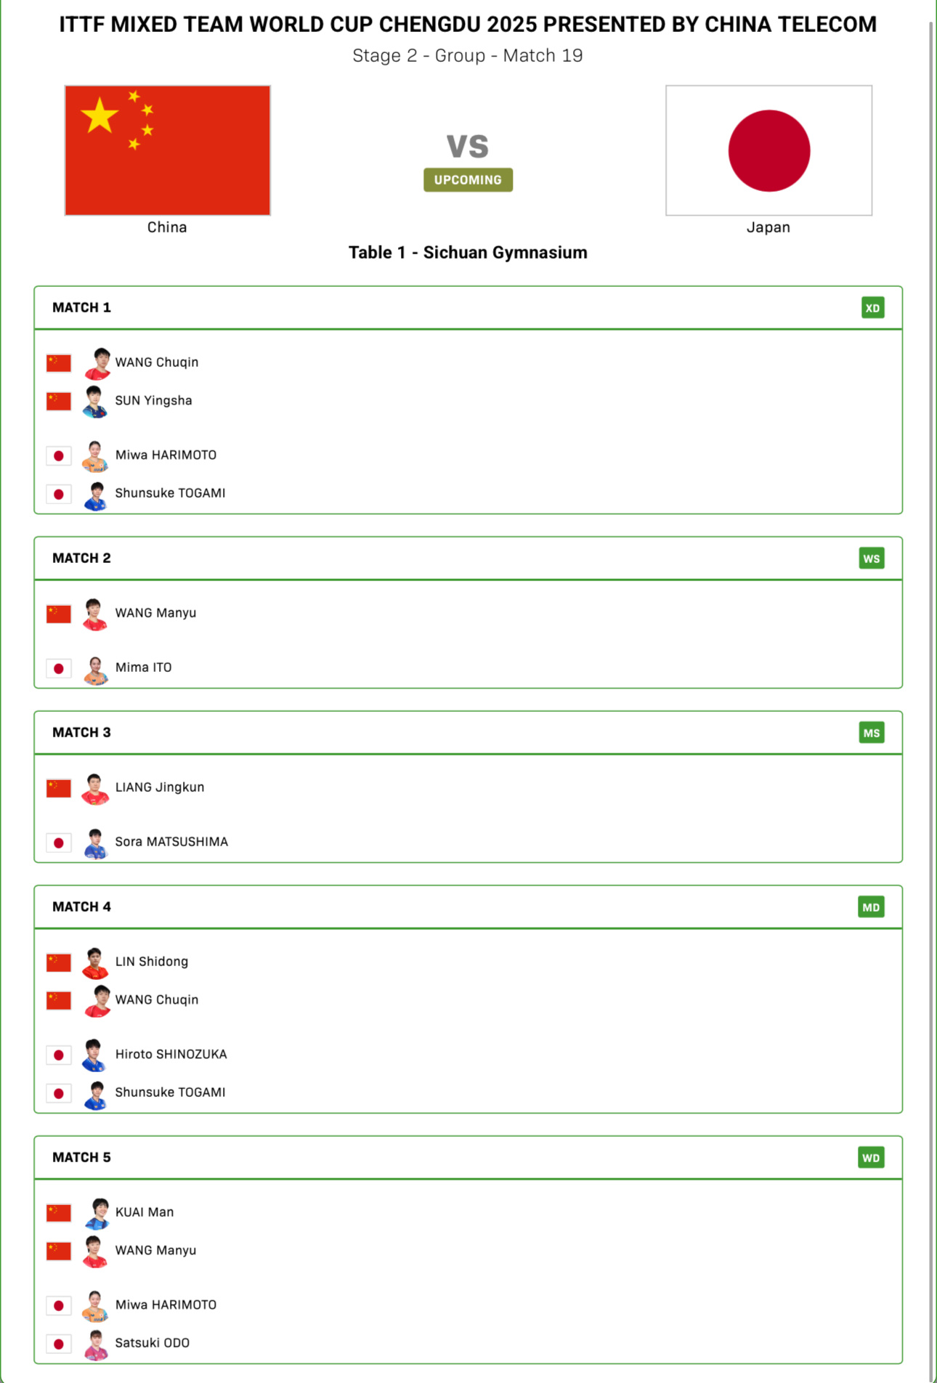
Task: Click WANG Chuqin's avatar in Match 1
Action: pyautogui.click(x=96, y=364)
